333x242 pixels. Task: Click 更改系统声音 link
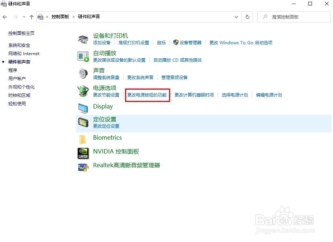[x=140, y=77]
